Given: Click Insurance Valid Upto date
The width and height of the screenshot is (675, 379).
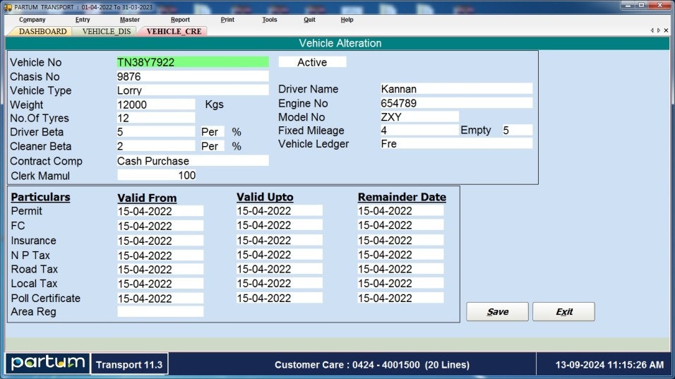Looking at the screenshot, I should 280,240.
